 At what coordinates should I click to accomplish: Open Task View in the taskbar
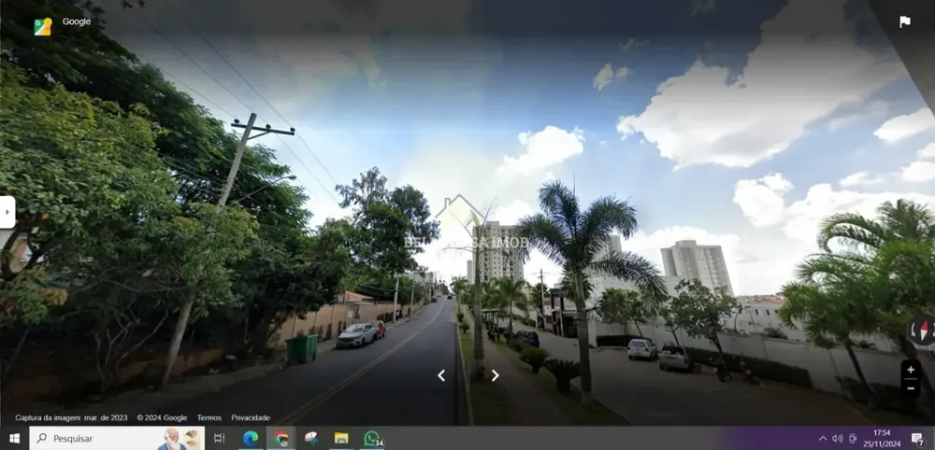(x=220, y=439)
